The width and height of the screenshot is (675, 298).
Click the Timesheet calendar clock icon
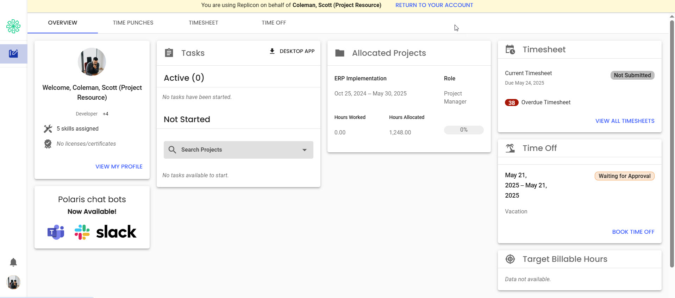pos(510,49)
